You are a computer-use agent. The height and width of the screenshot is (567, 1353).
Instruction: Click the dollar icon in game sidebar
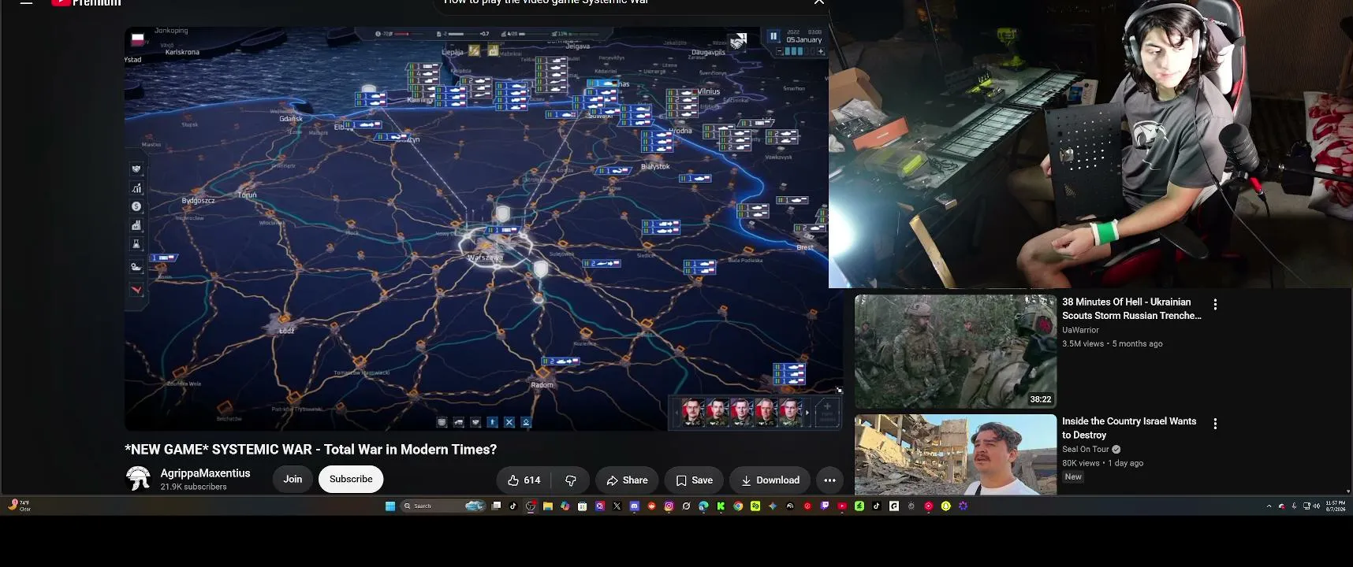(136, 206)
